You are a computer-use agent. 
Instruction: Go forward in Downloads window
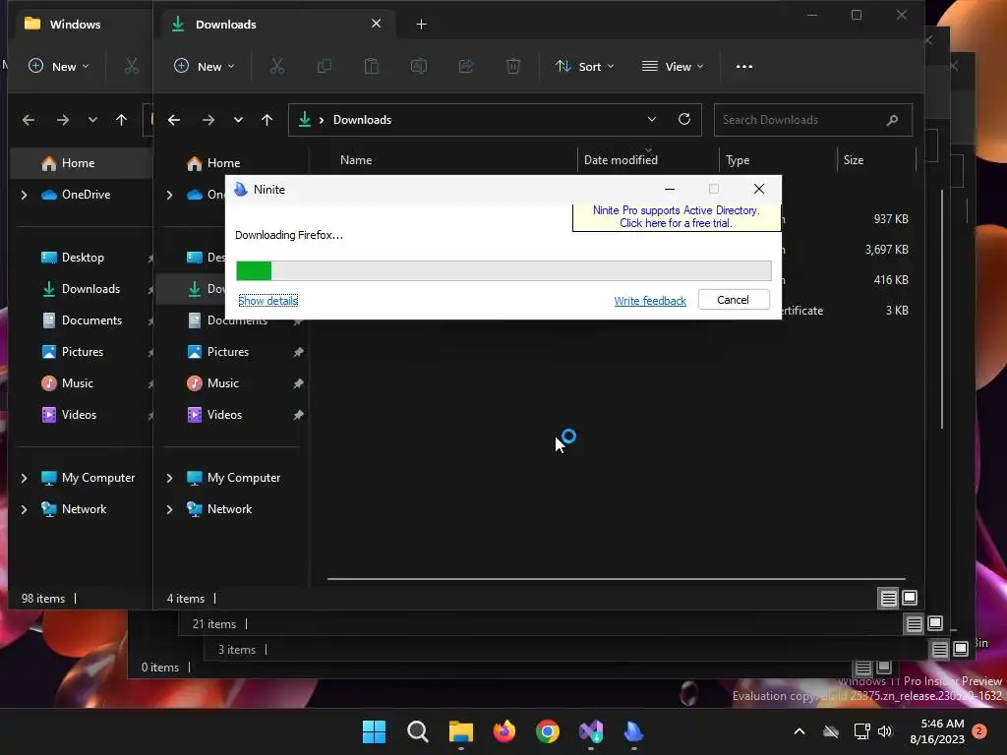click(208, 120)
